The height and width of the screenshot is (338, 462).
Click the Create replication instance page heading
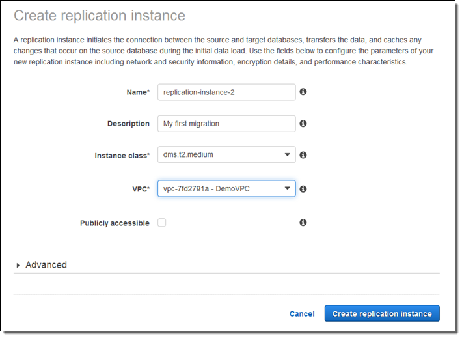point(100,16)
